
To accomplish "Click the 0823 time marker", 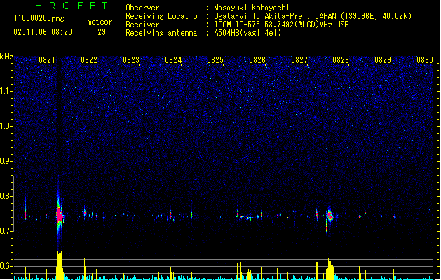I will [x=131, y=60].
